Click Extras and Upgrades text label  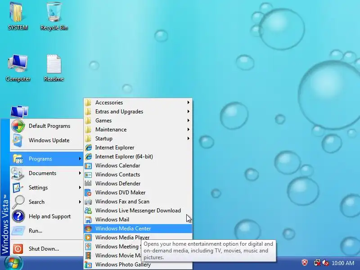pos(119,111)
